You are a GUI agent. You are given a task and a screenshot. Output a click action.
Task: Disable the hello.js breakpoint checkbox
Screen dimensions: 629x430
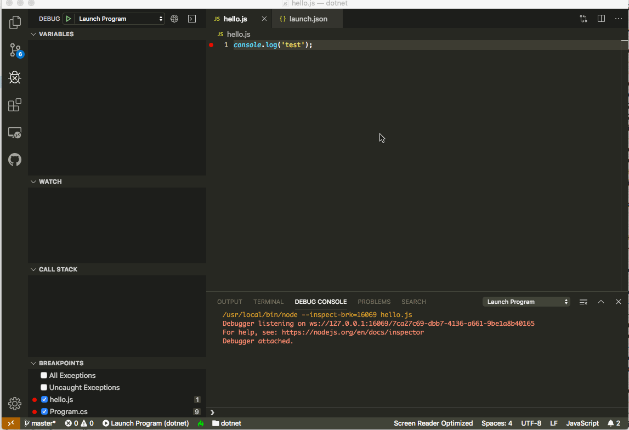[44, 399]
